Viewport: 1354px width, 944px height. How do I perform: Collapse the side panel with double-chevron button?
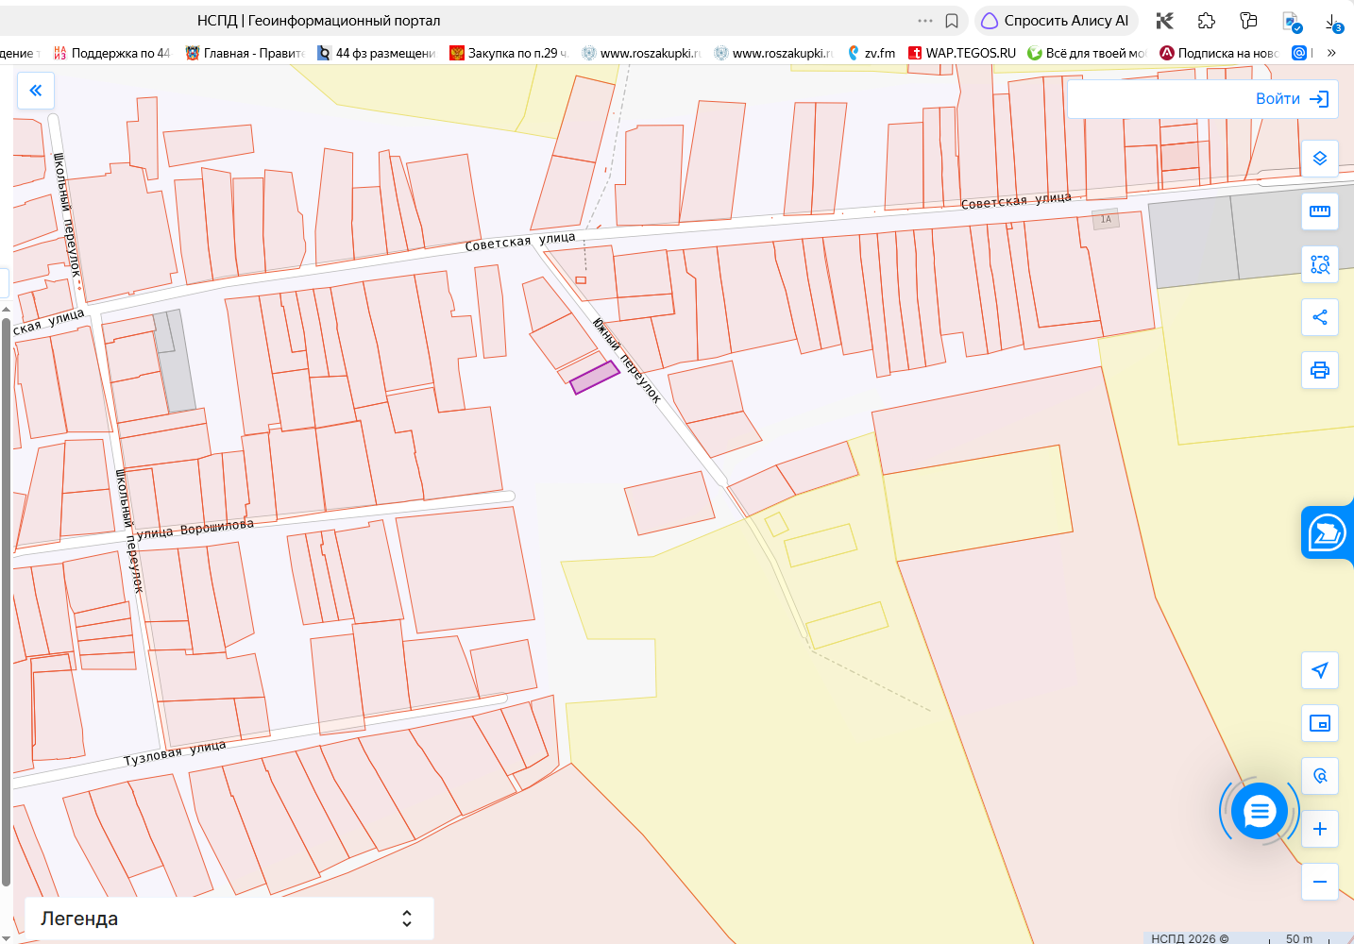[36, 91]
